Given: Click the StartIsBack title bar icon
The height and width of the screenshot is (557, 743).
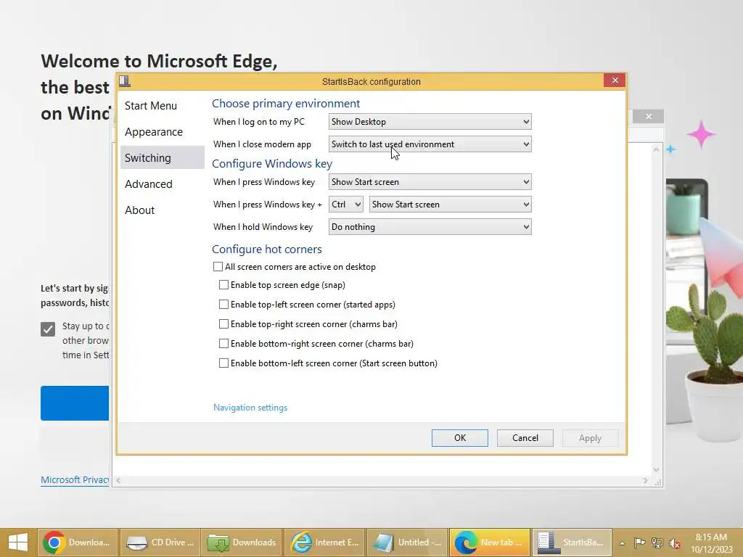Looking at the screenshot, I should click(125, 81).
